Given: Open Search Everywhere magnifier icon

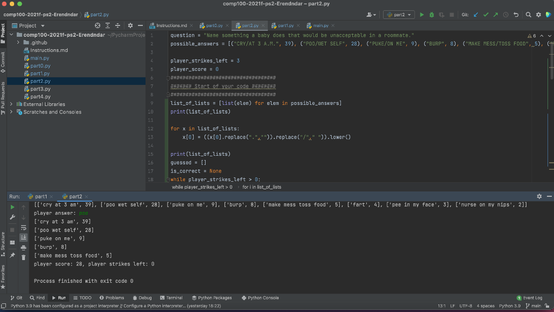Looking at the screenshot, I should coord(529,14).
